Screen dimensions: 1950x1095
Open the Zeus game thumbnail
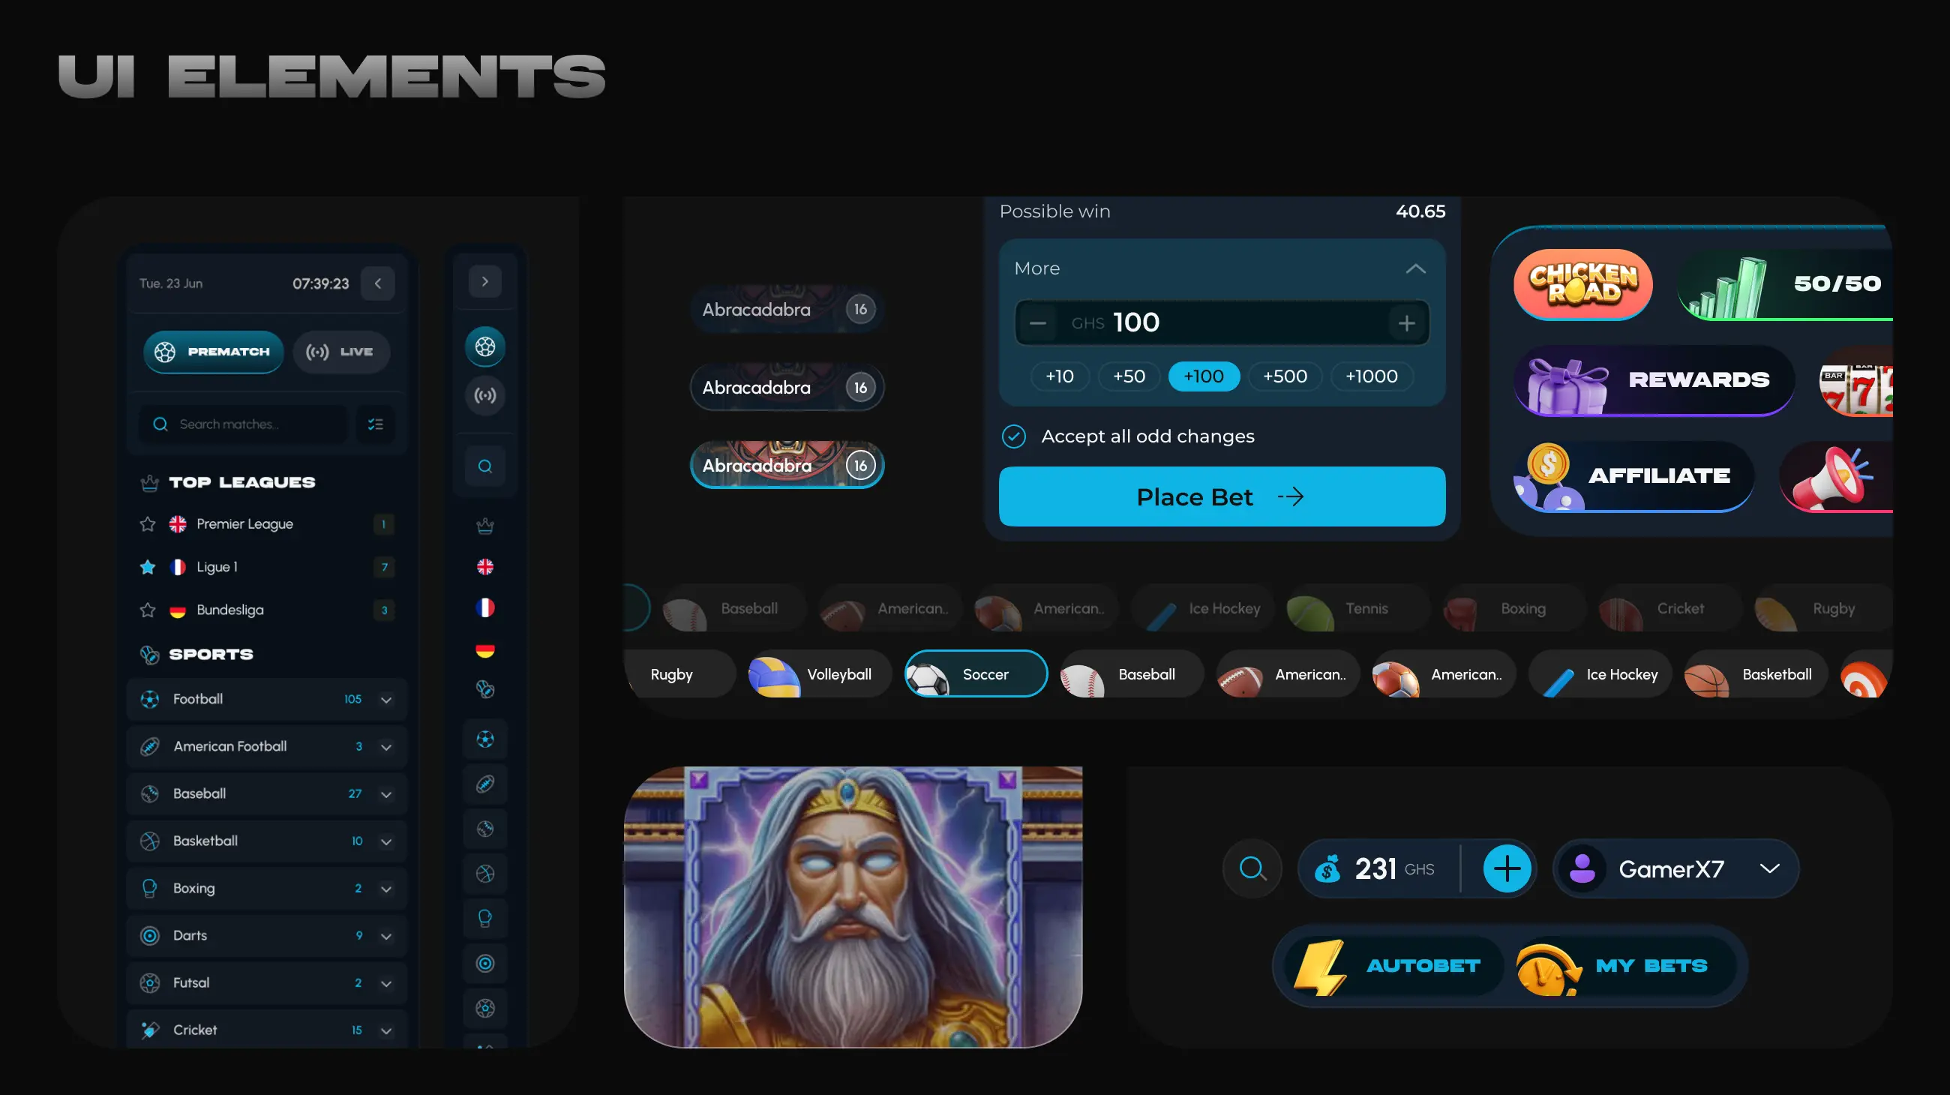click(x=853, y=907)
